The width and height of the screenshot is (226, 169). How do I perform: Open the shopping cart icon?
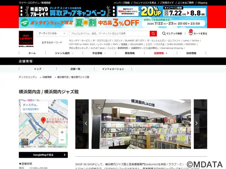(190, 33)
